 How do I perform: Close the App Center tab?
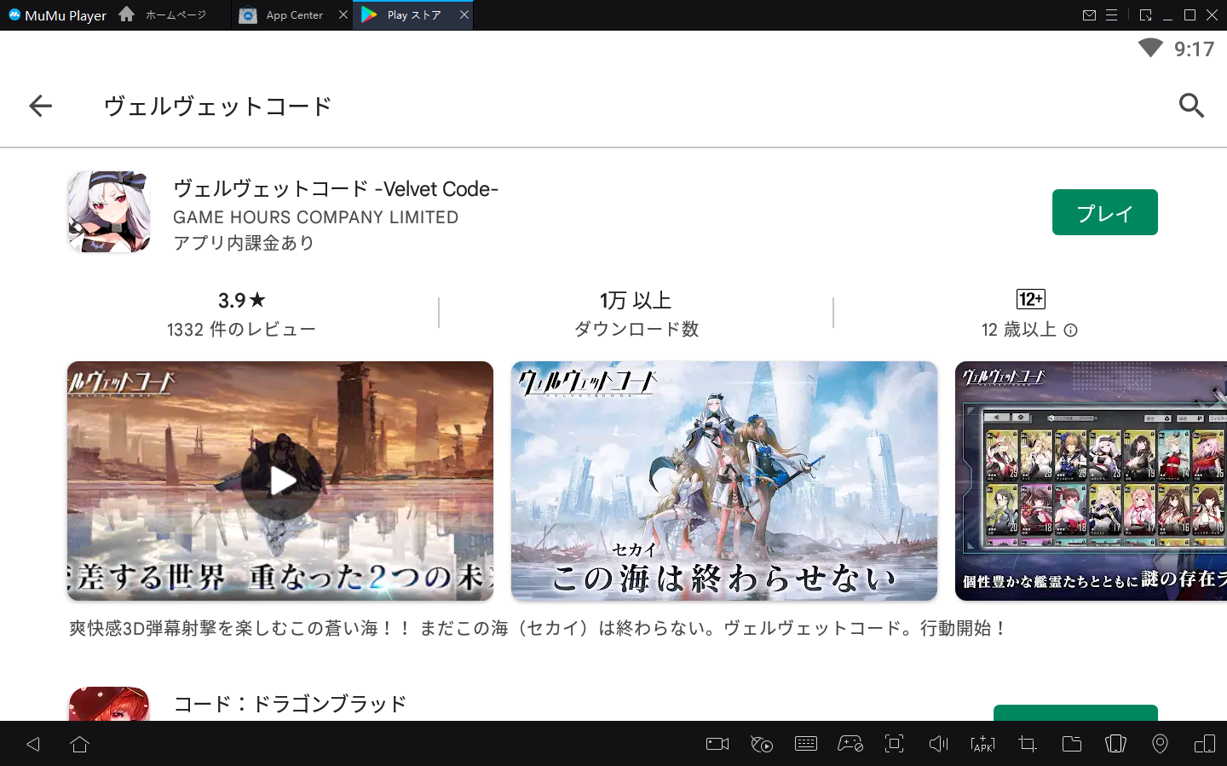(x=343, y=15)
